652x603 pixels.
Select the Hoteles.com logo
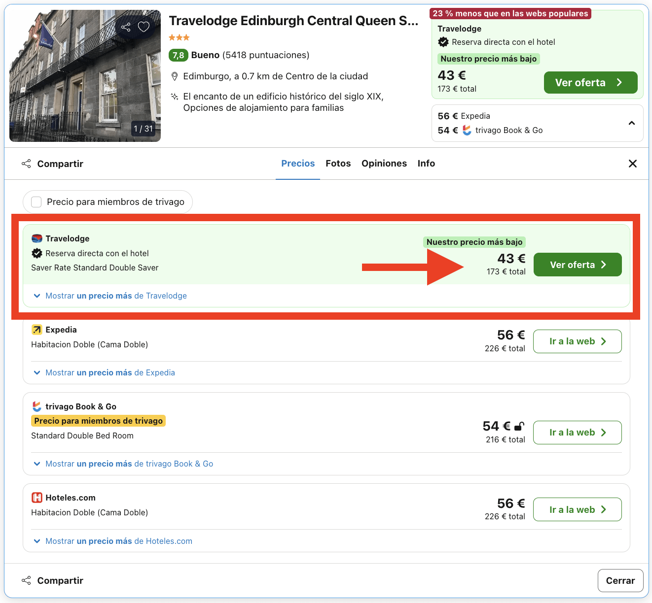pyautogui.click(x=37, y=498)
